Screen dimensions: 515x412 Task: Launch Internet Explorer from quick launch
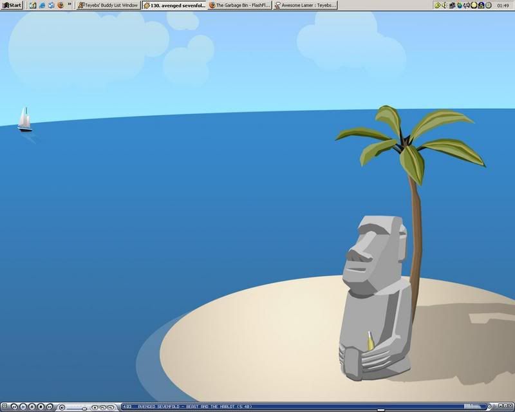click(42, 5)
